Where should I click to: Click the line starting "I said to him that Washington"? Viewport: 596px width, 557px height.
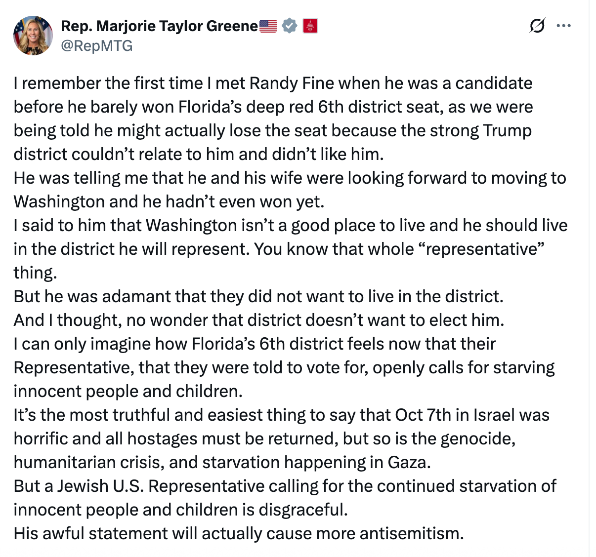pos(291,225)
